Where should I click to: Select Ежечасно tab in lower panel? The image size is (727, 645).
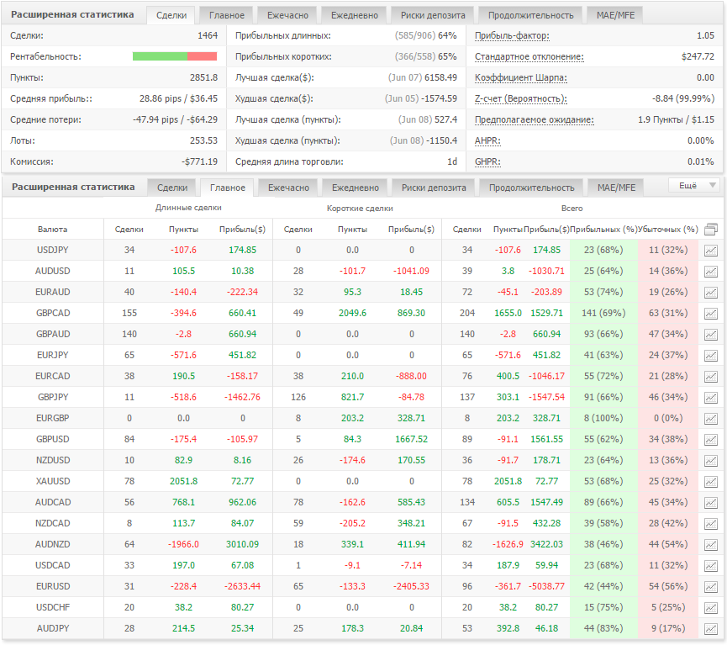288,188
